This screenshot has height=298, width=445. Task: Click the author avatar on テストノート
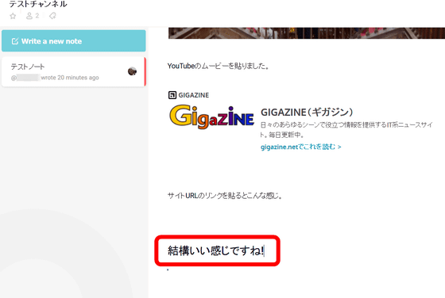tap(132, 71)
